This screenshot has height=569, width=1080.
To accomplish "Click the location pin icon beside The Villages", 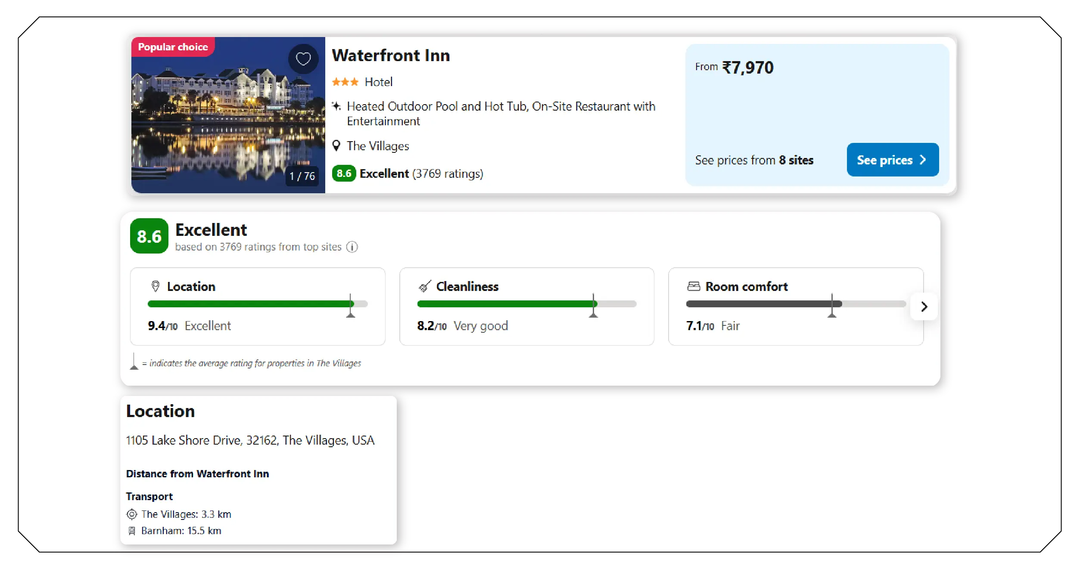I will click(337, 146).
